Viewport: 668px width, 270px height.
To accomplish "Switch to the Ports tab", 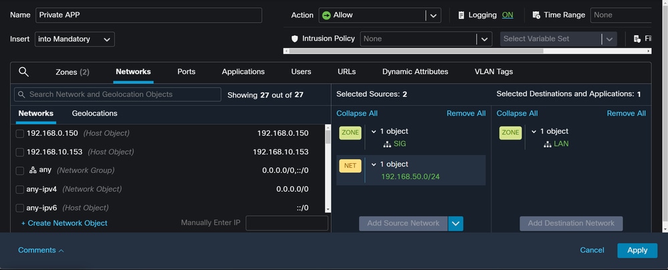I will point(186,72).
